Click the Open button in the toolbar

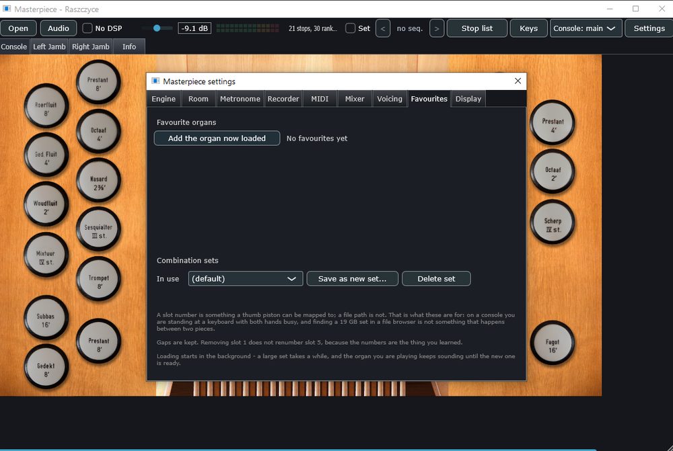pos(18,29)
